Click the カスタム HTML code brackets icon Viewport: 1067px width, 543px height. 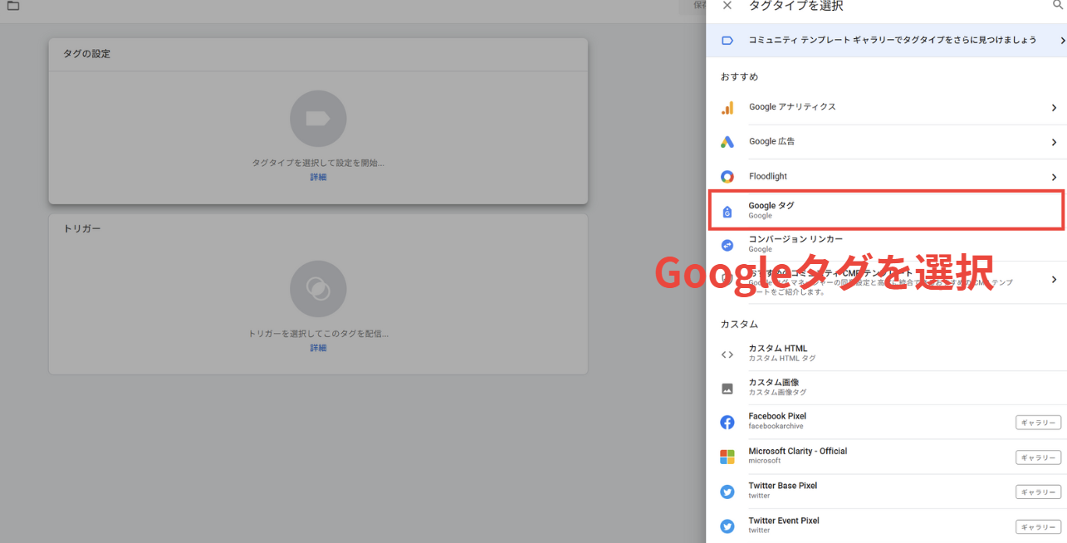727,355
